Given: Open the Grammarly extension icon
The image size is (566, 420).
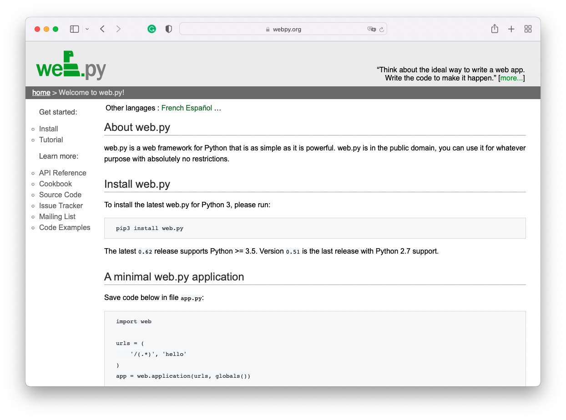Looking at the screenshot, I should click(x=152, y=29).
